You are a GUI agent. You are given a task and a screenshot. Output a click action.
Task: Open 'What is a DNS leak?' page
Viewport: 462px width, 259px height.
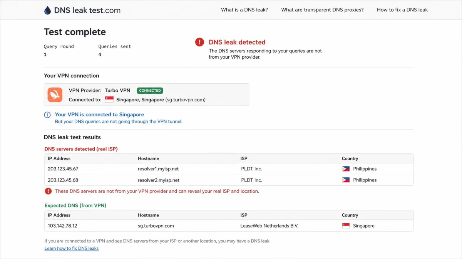click(x=244, y=10)
